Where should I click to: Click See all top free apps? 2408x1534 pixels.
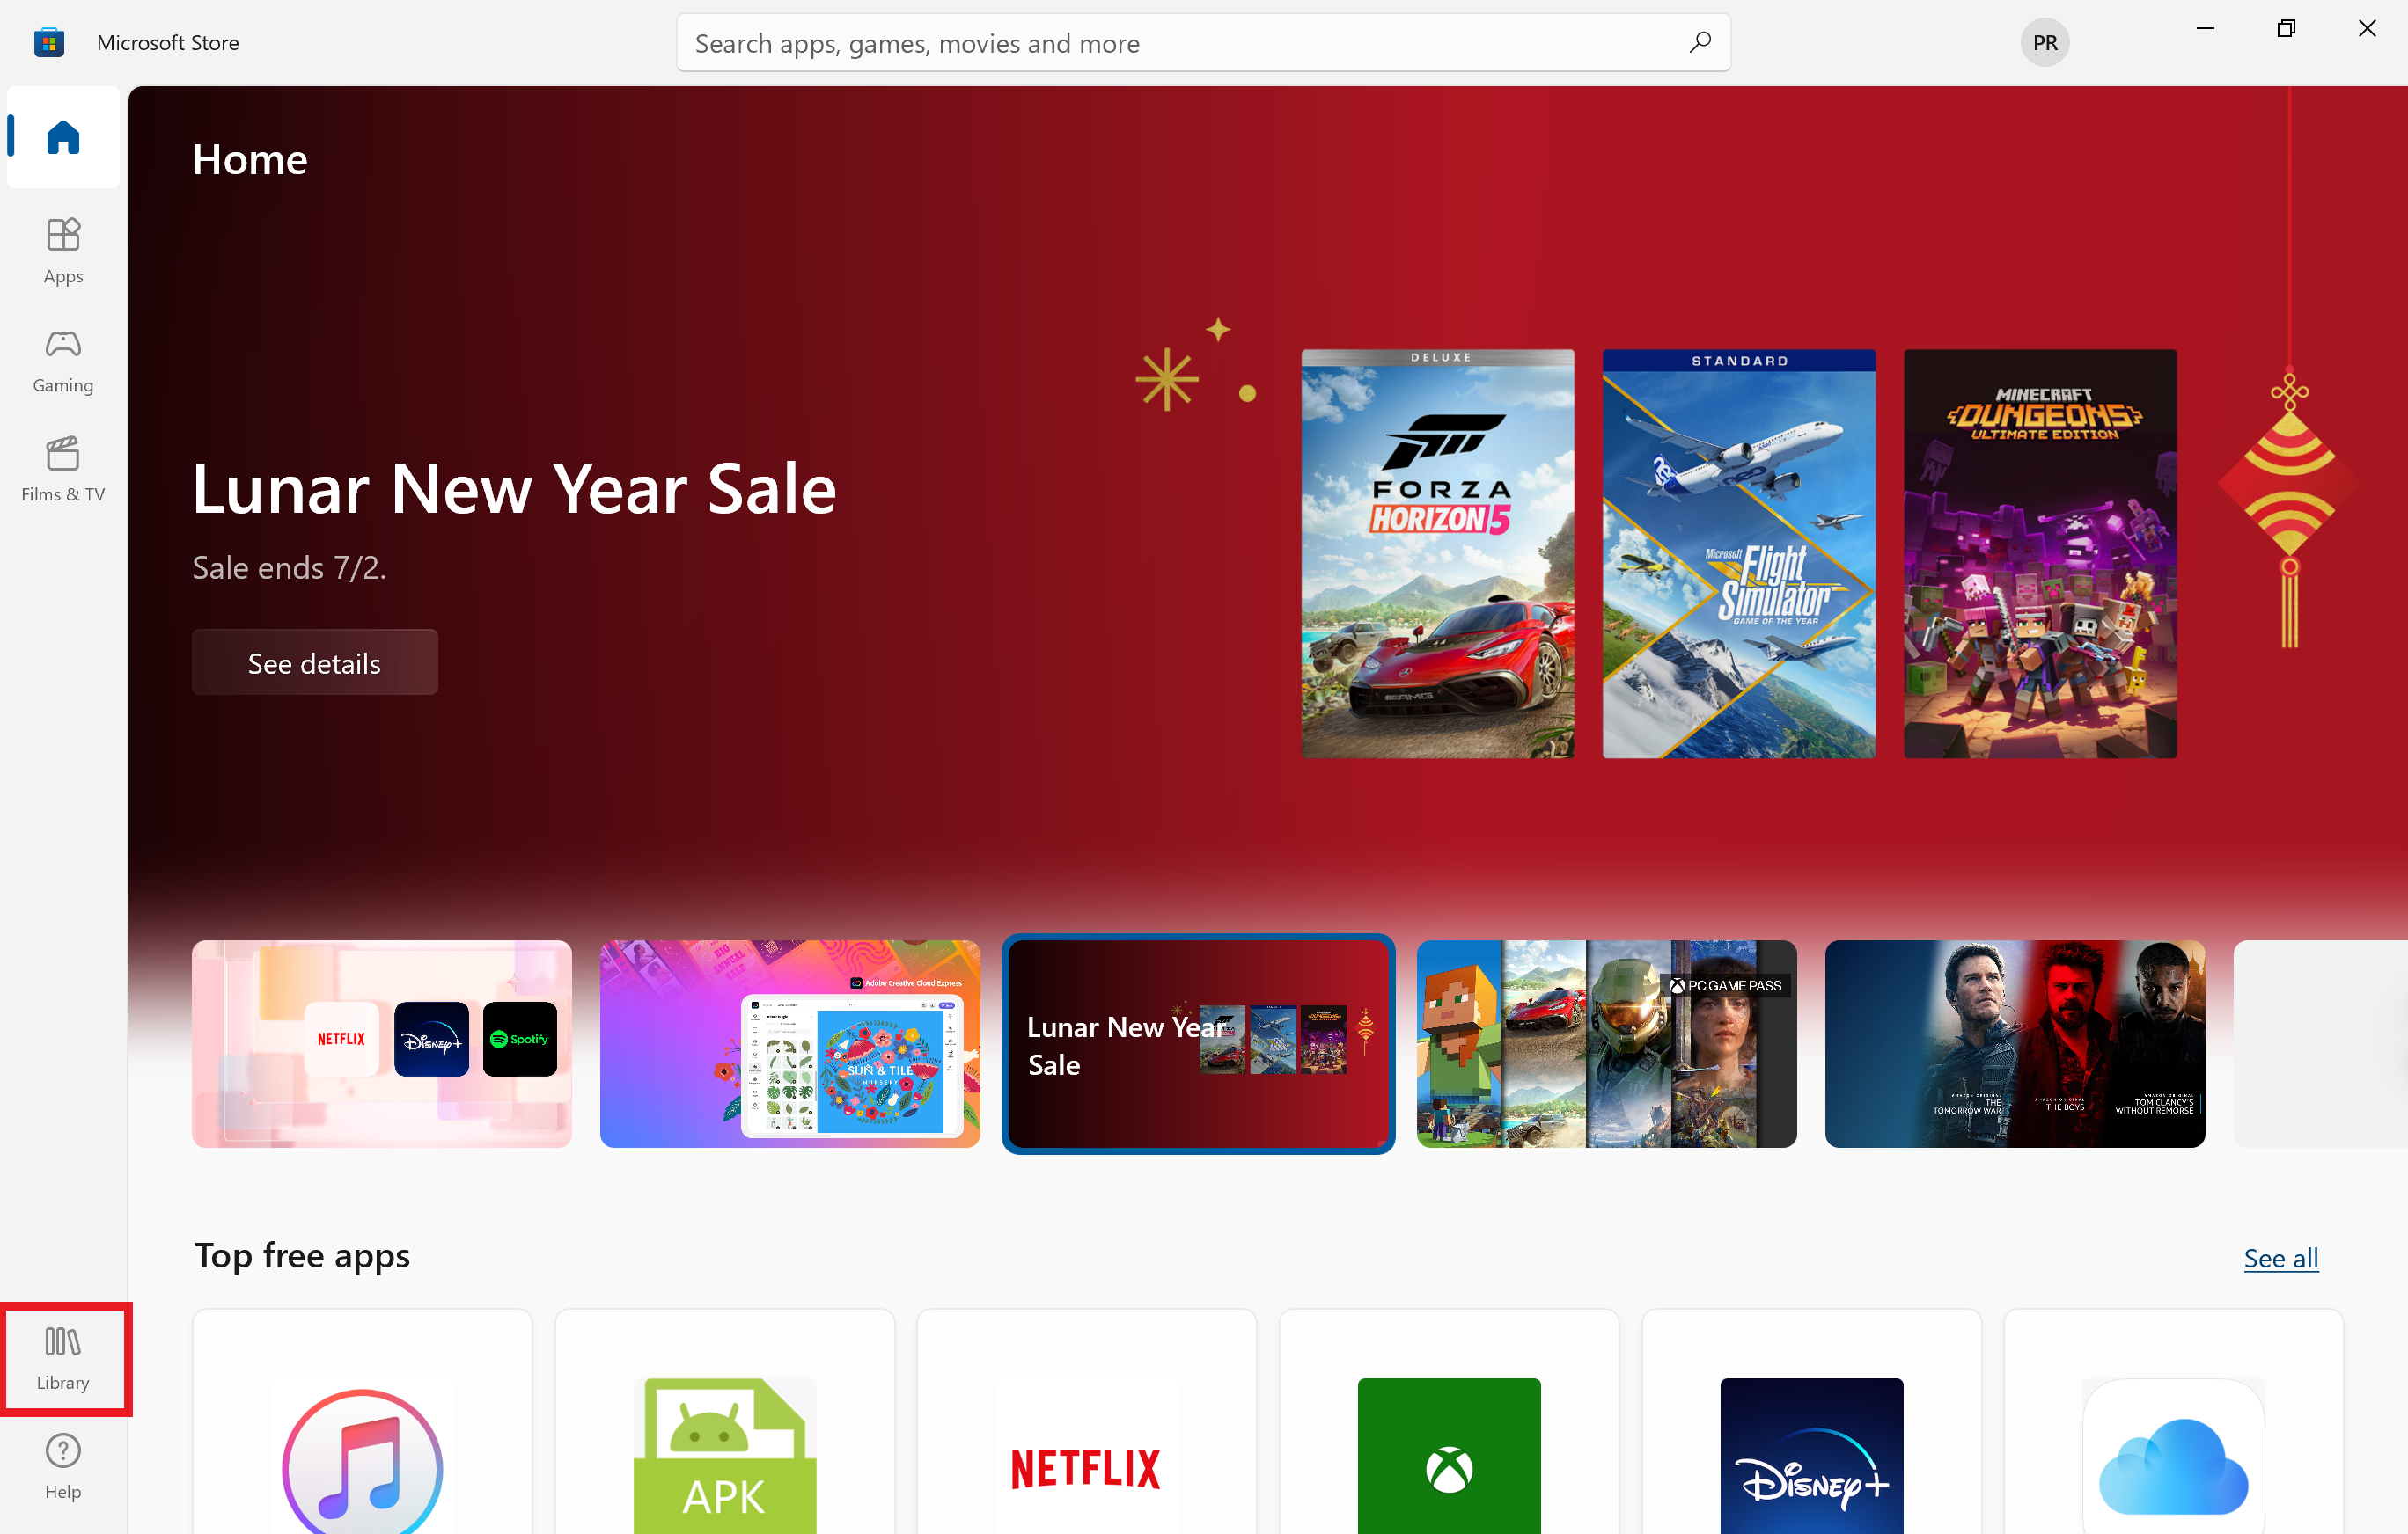(x=2281, y=1255)
